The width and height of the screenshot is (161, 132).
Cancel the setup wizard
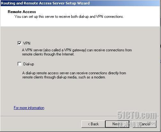click(x=144, y=124)
